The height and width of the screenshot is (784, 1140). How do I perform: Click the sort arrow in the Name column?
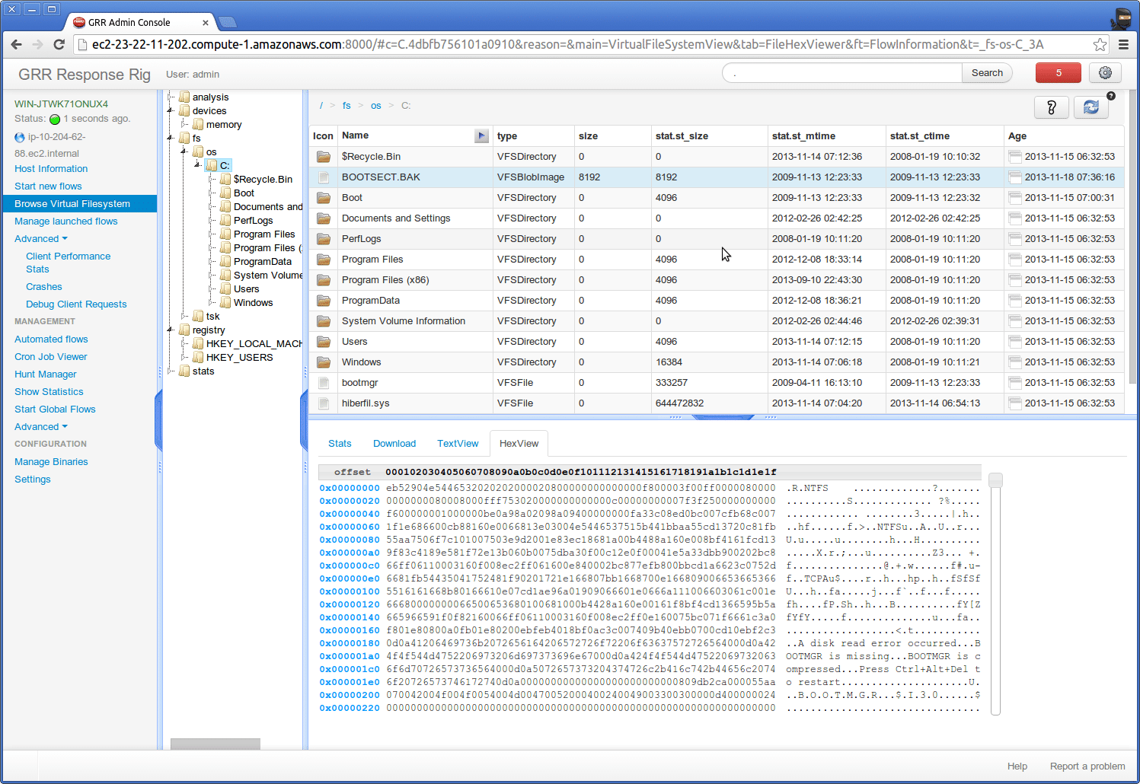tap(481, 135)
